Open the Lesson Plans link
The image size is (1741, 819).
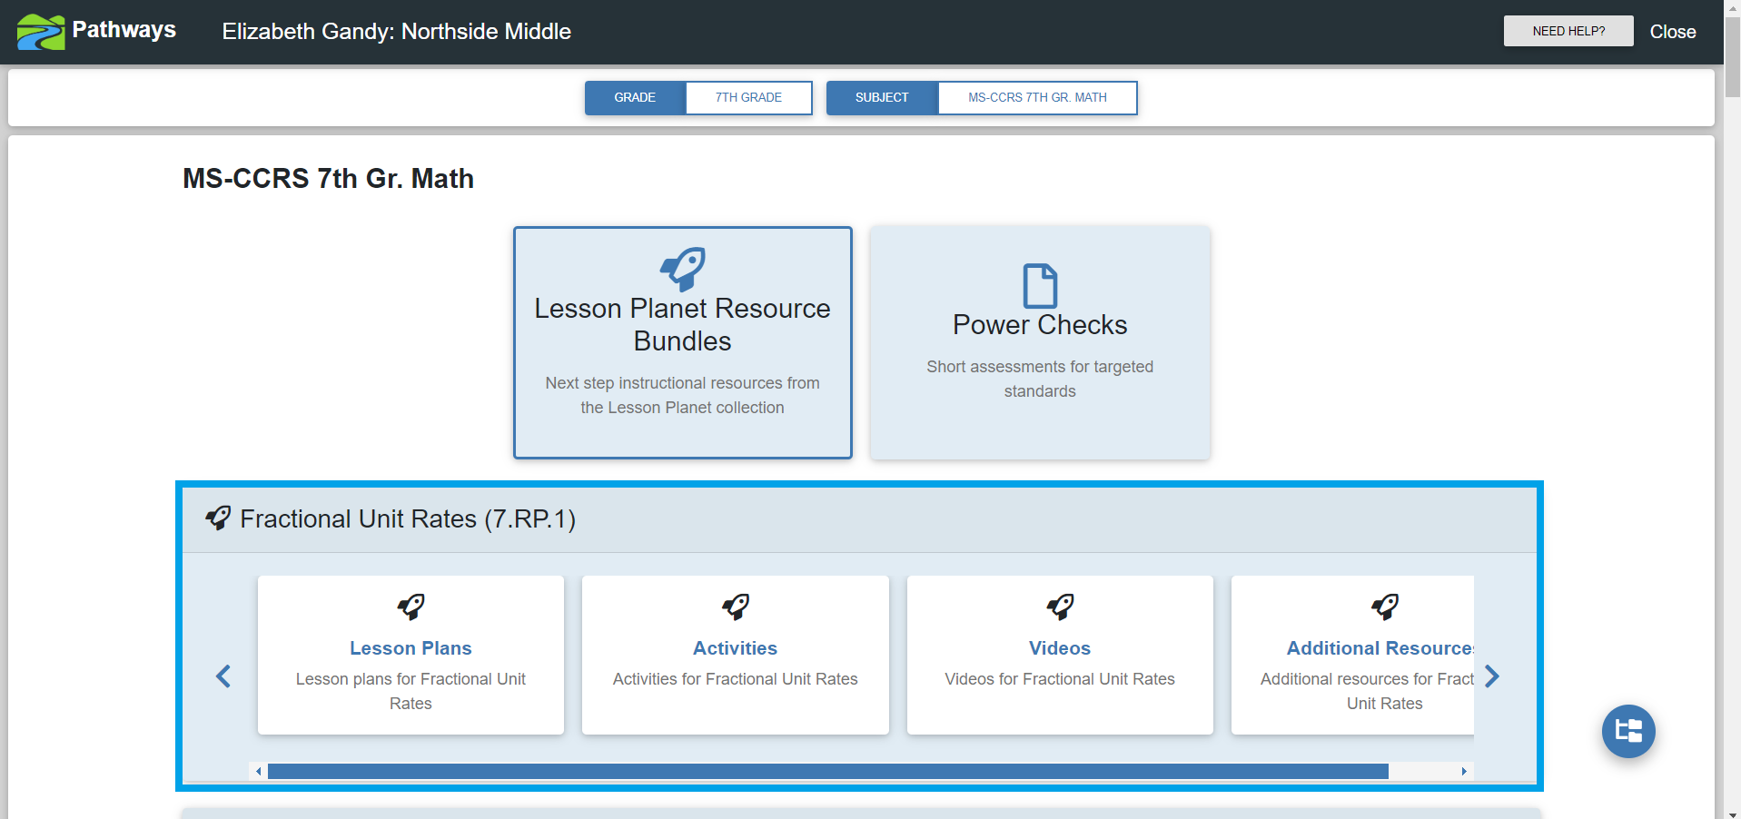(411, 648)
